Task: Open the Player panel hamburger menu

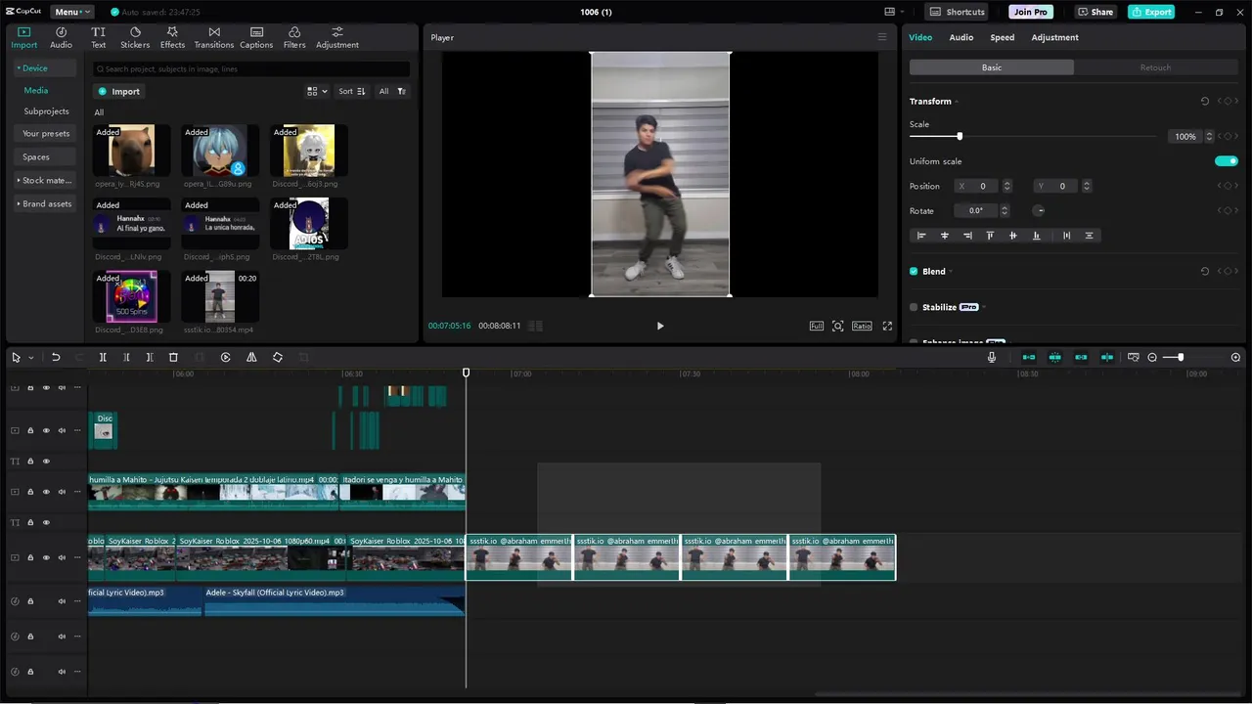Action: tap(881, 37)
